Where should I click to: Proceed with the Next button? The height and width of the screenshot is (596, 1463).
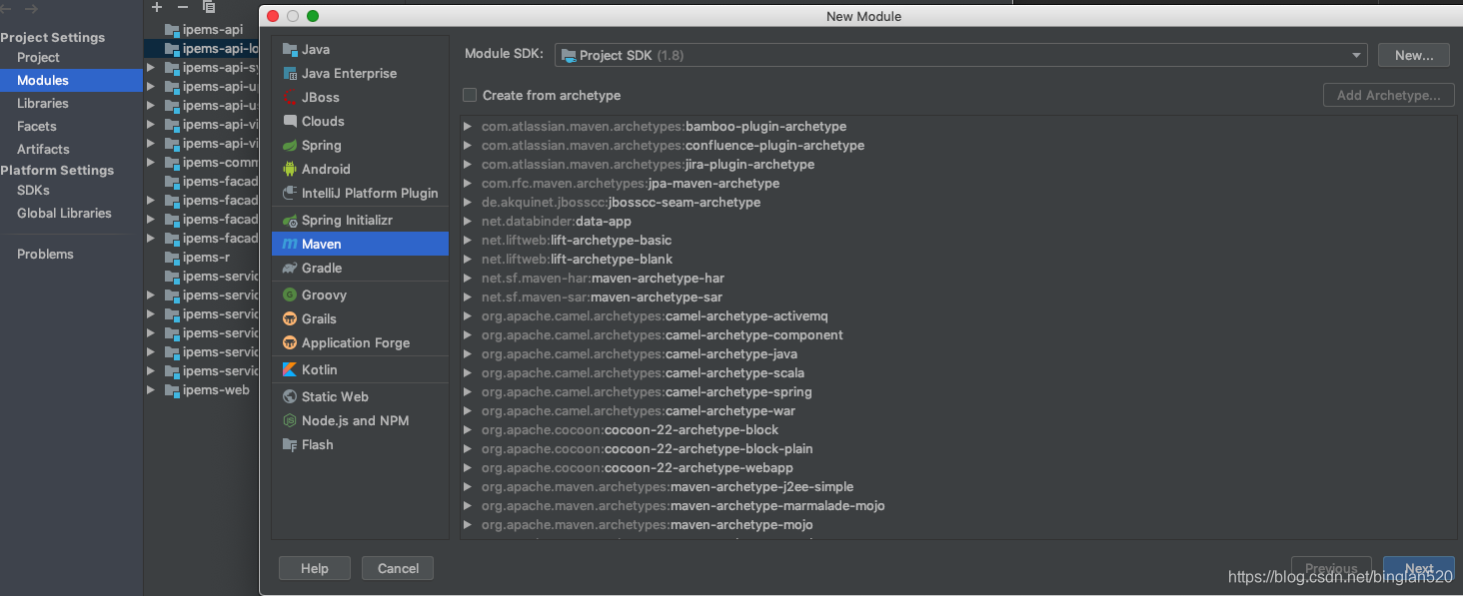click(x=1419, y=568)
